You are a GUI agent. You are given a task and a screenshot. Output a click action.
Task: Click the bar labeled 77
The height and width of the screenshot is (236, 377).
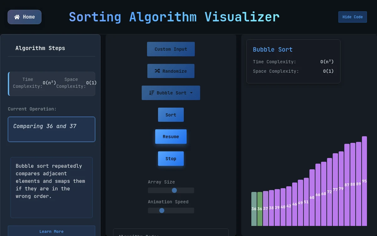[335, 189]
